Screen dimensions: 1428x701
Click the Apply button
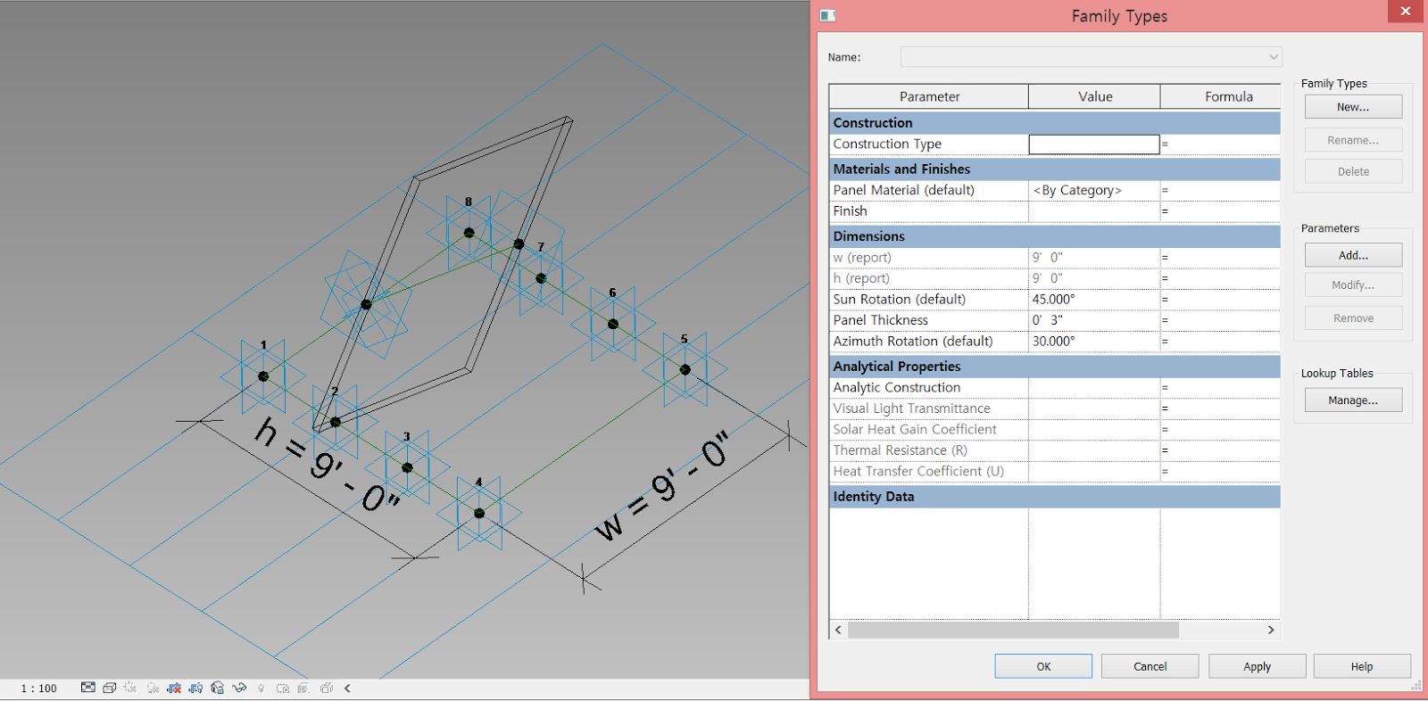[x=1257, y=666]
